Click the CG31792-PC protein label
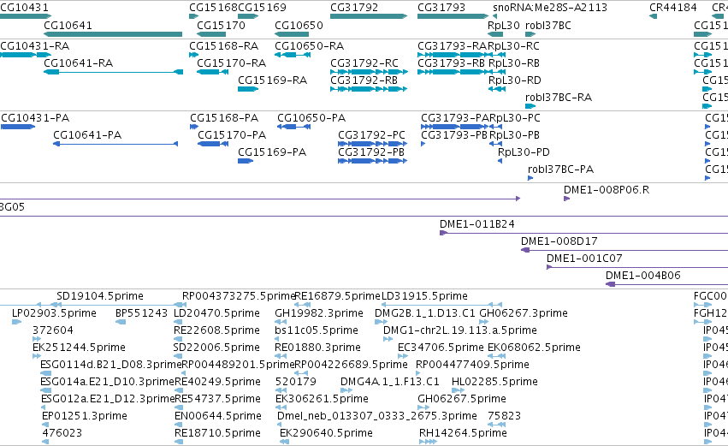 click(371, 134)
